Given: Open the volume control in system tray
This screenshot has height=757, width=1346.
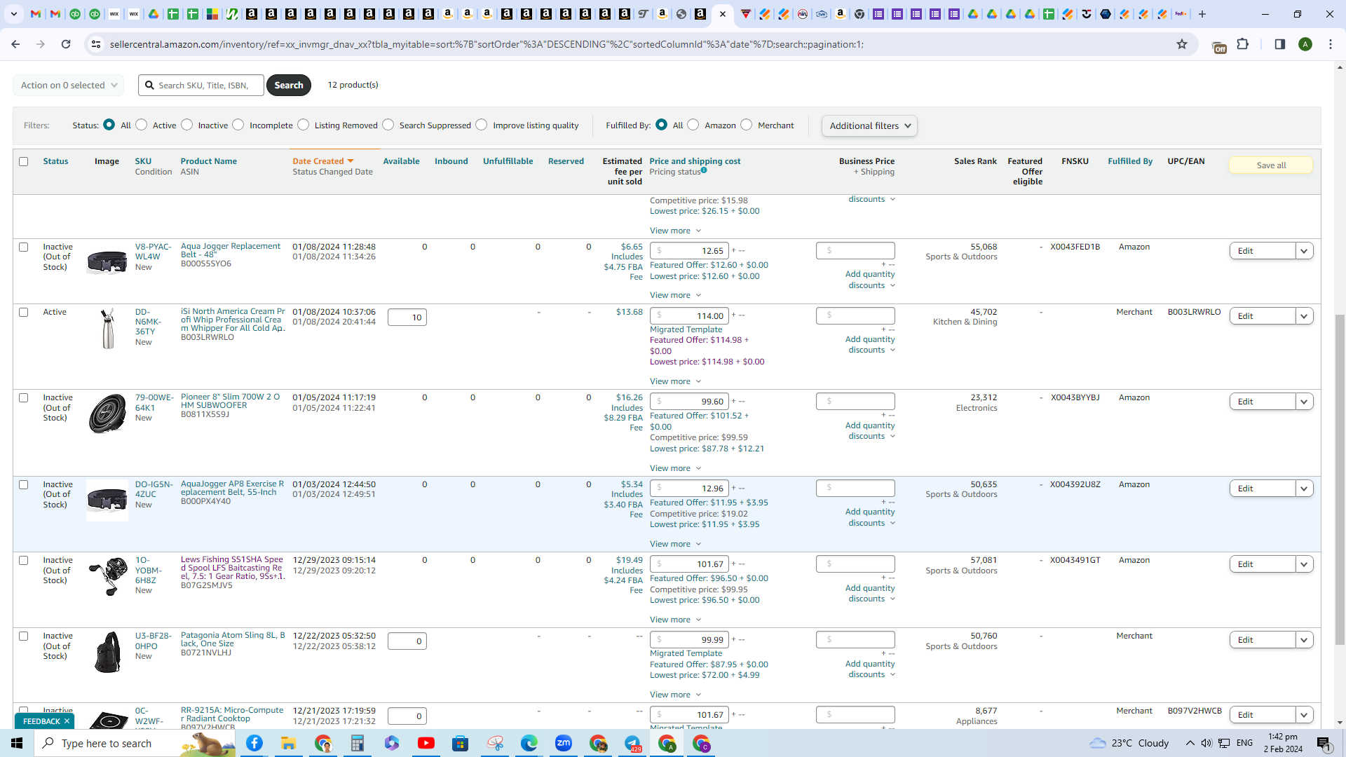Looking at the screenshot, I should pyautogui.click(x=1206, y=743).
